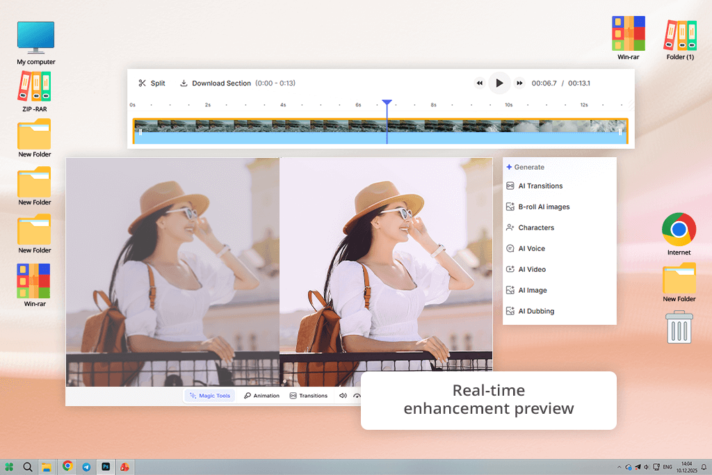
Task: Open New Folder below Internet icon
Action: coord(679,282)
